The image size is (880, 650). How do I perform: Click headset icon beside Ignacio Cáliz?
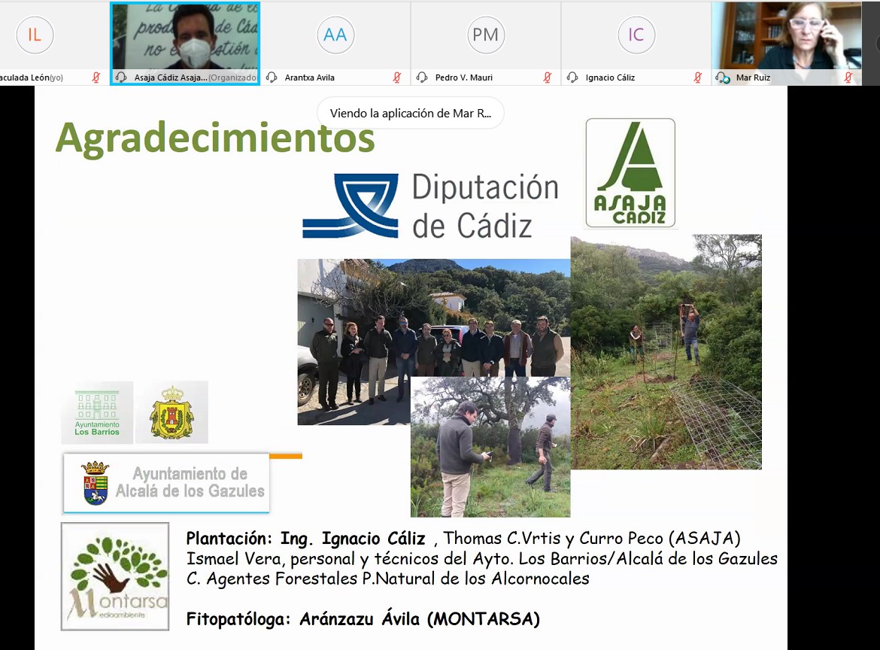[572, 77]
